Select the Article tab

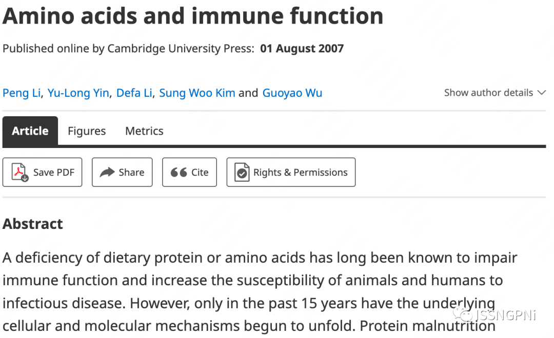tap(30, 131)
